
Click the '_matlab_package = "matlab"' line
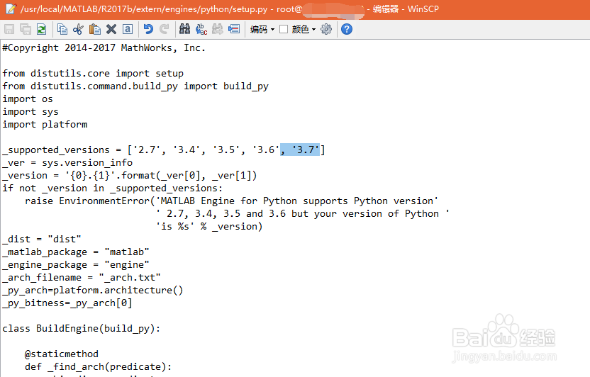[76, 252]
